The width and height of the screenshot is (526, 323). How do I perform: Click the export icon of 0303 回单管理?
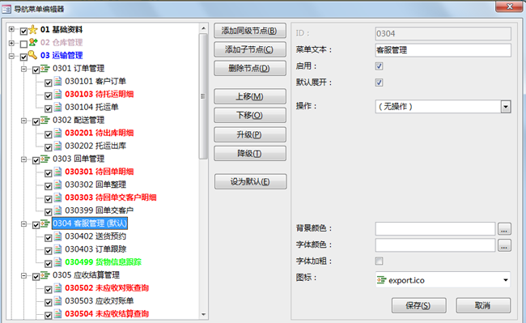(x=45, y=159)
